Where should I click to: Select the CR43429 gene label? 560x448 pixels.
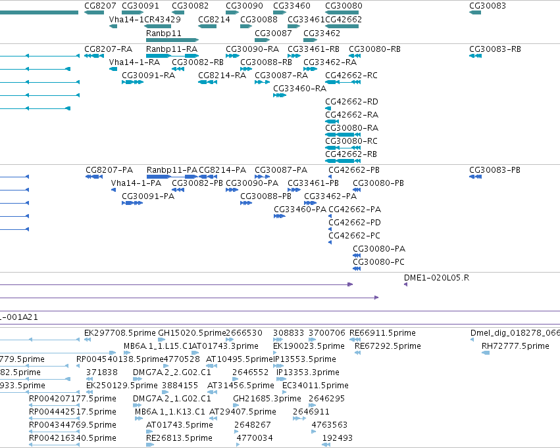163,19
